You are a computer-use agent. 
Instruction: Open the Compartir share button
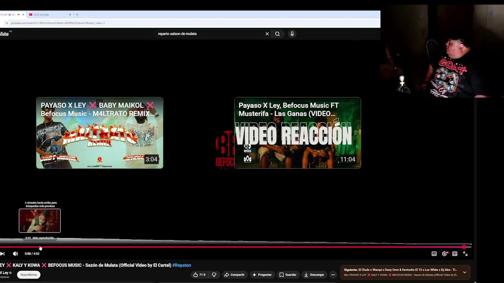tap(234, 275)
